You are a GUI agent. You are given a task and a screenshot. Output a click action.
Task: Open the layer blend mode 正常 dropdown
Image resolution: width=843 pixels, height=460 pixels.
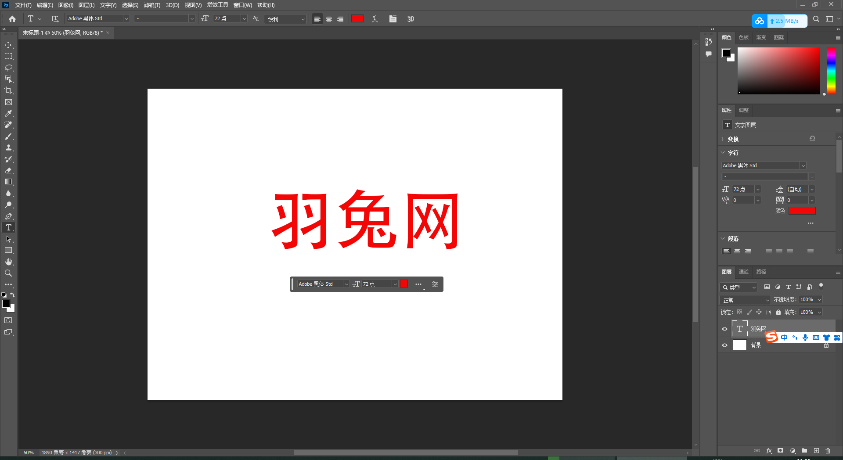point(745,300)
